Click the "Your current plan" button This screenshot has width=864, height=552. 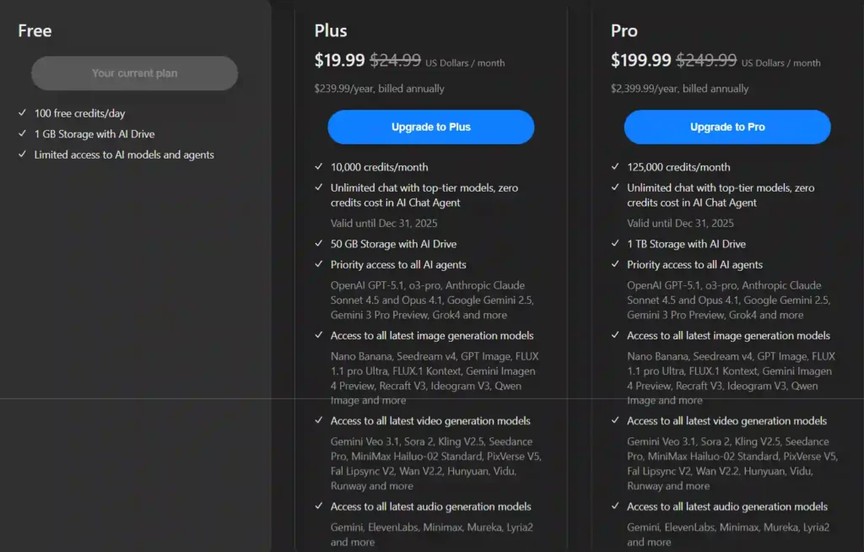click(x=134, y=73)
